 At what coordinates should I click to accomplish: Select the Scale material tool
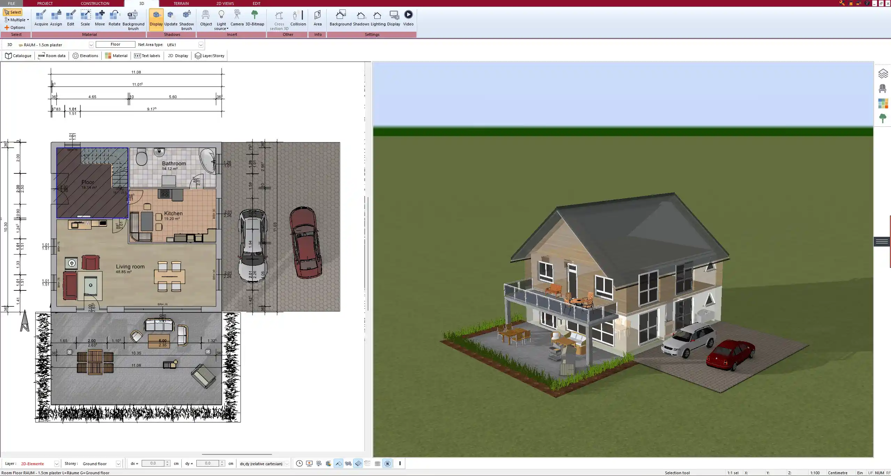coord(85,18)
